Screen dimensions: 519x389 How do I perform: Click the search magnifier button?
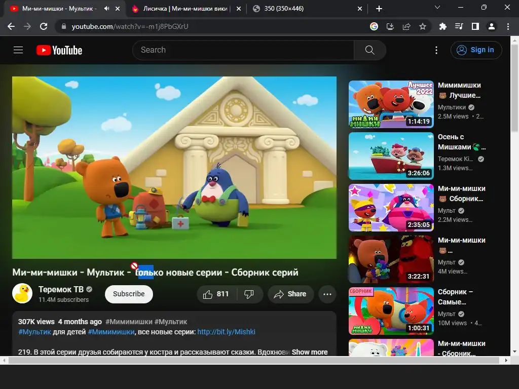(x=369, y=50)
